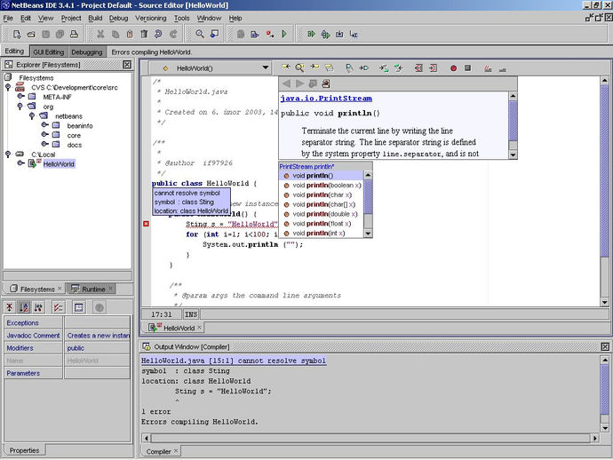Switch to the Debugging workspace tab
The width and height of the screenshot is (613, 460).
87,52
